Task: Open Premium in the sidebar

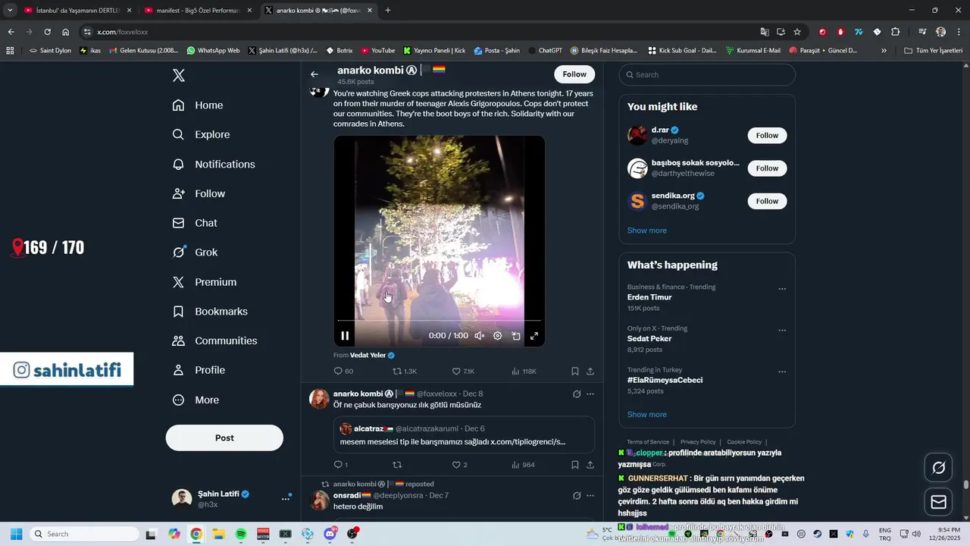Action: click(205, 282)
